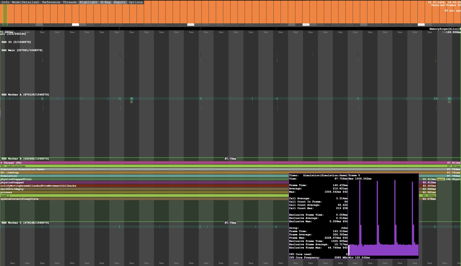This screenshot has height=266, width=461.
Task: Click the Max 1006.542ms graph label
Action: pyautogui.click(x=360, y=179)
